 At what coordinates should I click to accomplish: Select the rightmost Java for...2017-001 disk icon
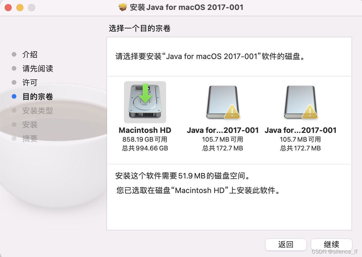tap(301, 102)
